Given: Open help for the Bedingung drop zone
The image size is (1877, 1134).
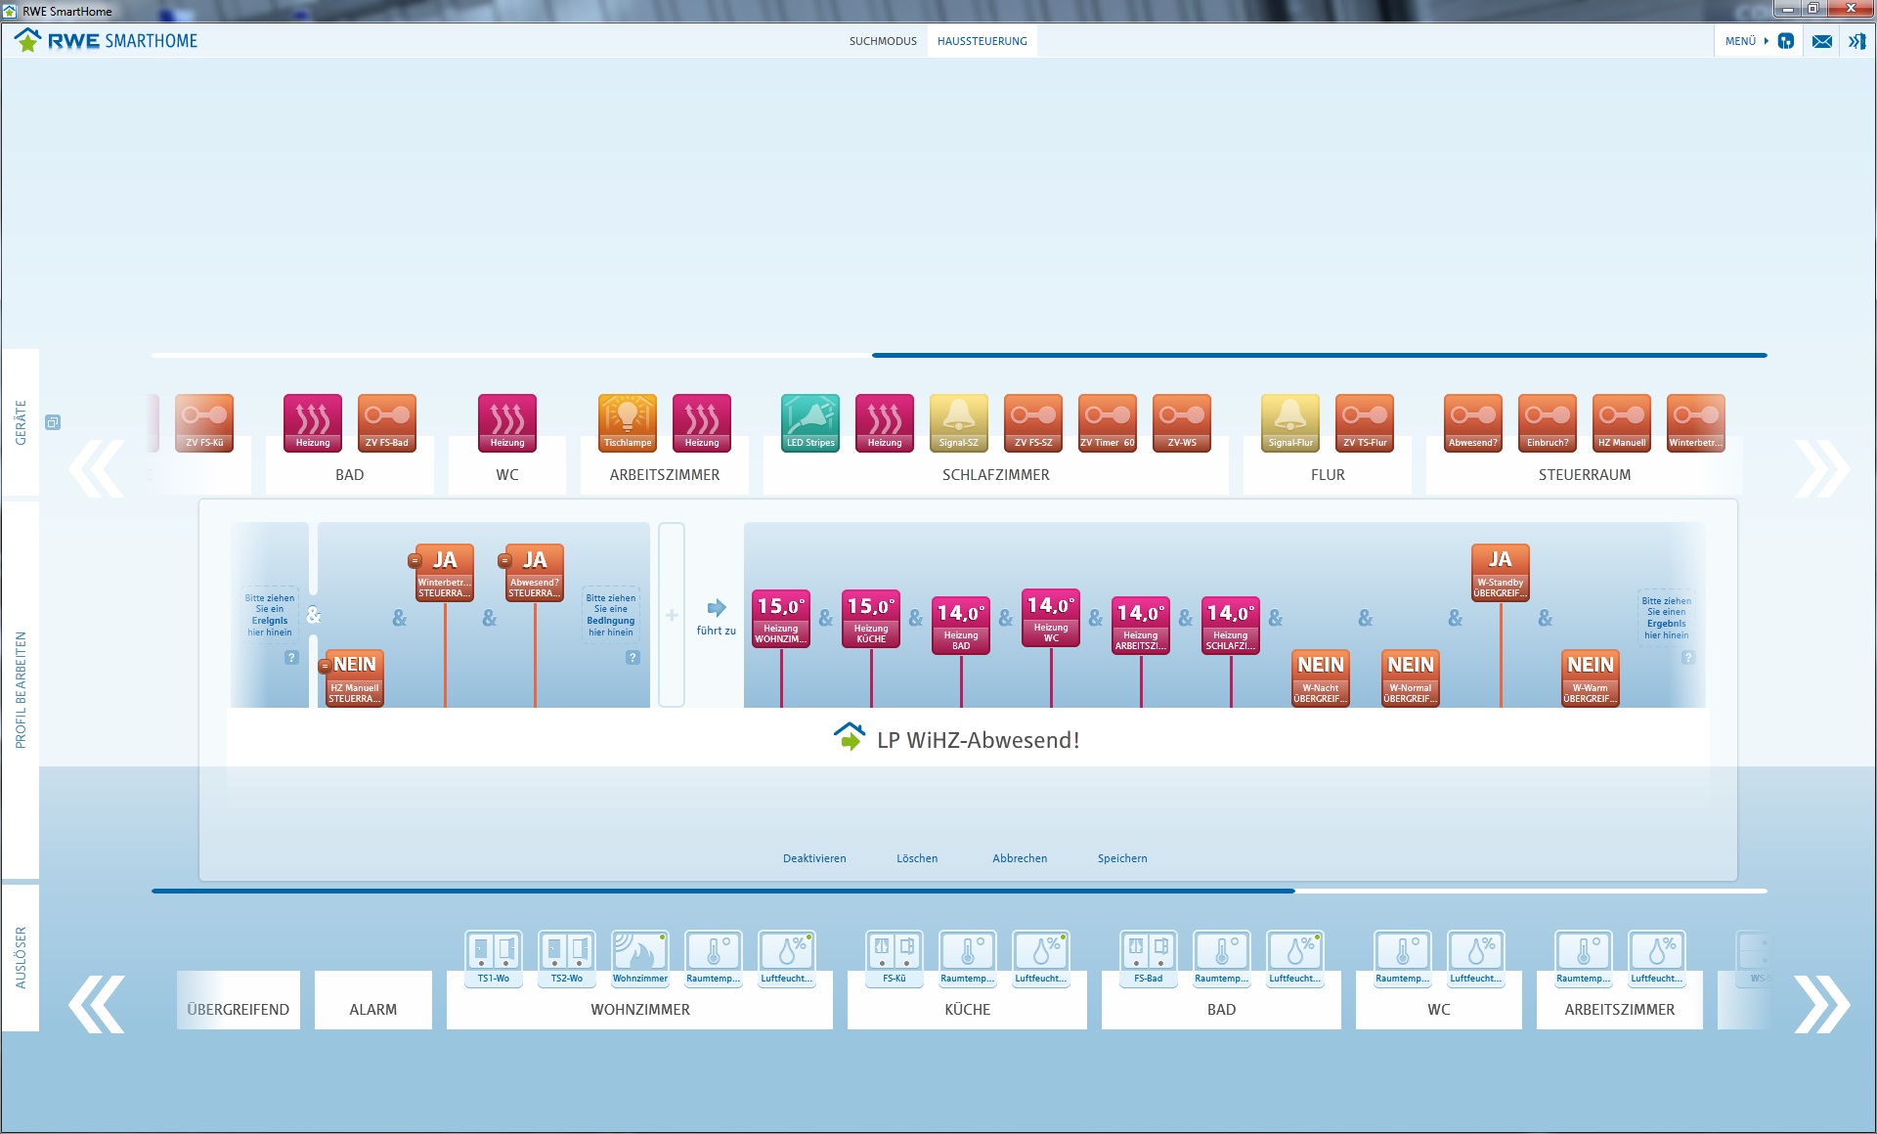Looking at the screenshot, I should [x=633, y=658].
